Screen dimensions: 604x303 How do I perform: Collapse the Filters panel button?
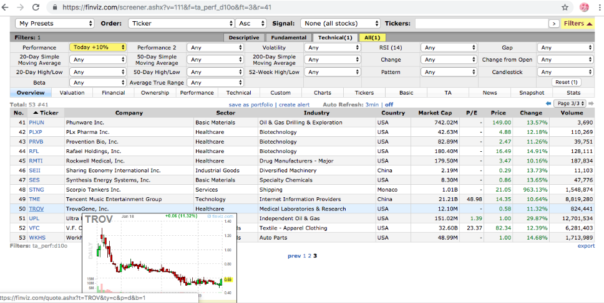[578, 24]
